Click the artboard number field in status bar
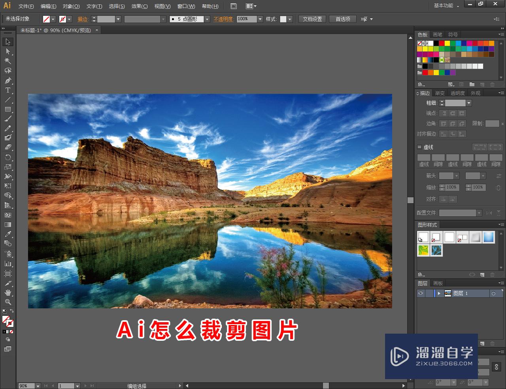The image size is (506, 389). 66,386
